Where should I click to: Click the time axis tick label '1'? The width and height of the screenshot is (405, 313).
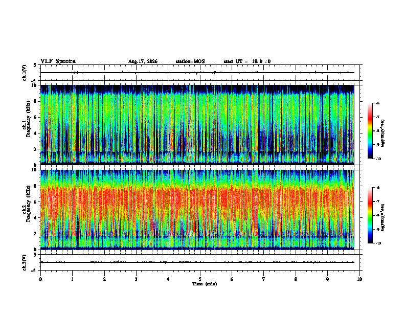point(72,279)
